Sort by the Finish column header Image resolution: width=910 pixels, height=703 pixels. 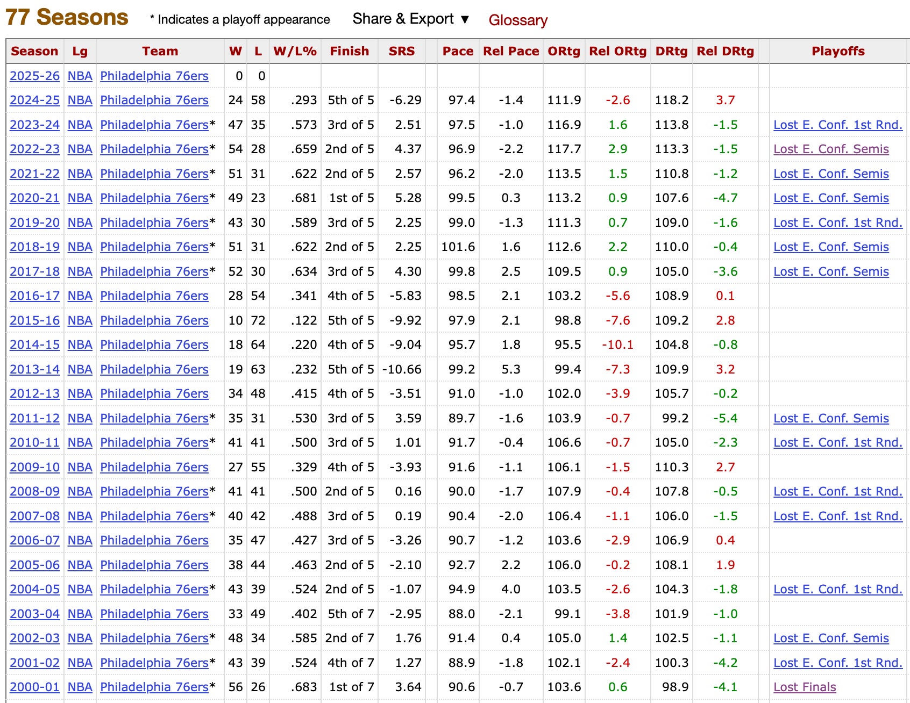tap(349, 52)
